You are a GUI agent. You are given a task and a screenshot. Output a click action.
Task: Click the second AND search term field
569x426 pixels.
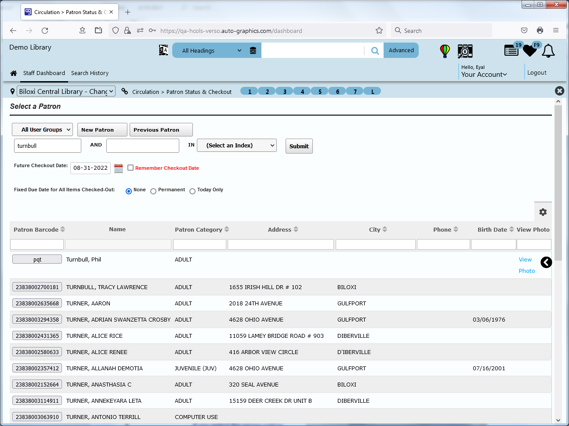point(143,146)
